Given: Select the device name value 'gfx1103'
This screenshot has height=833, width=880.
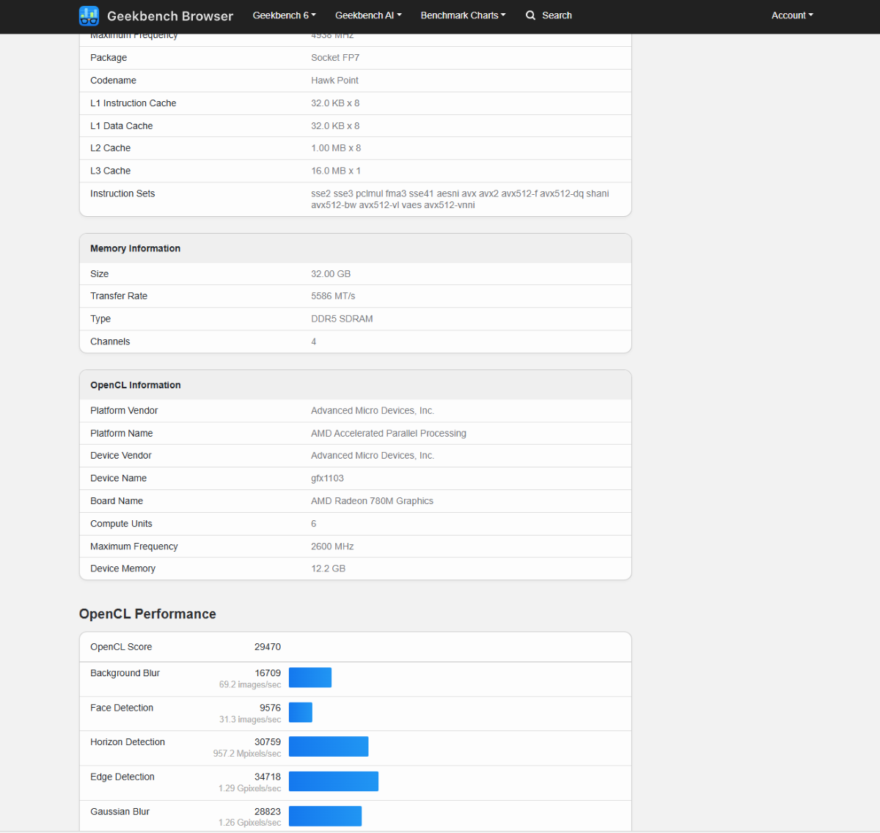Looking at the screenshot, I should point(327,478).
